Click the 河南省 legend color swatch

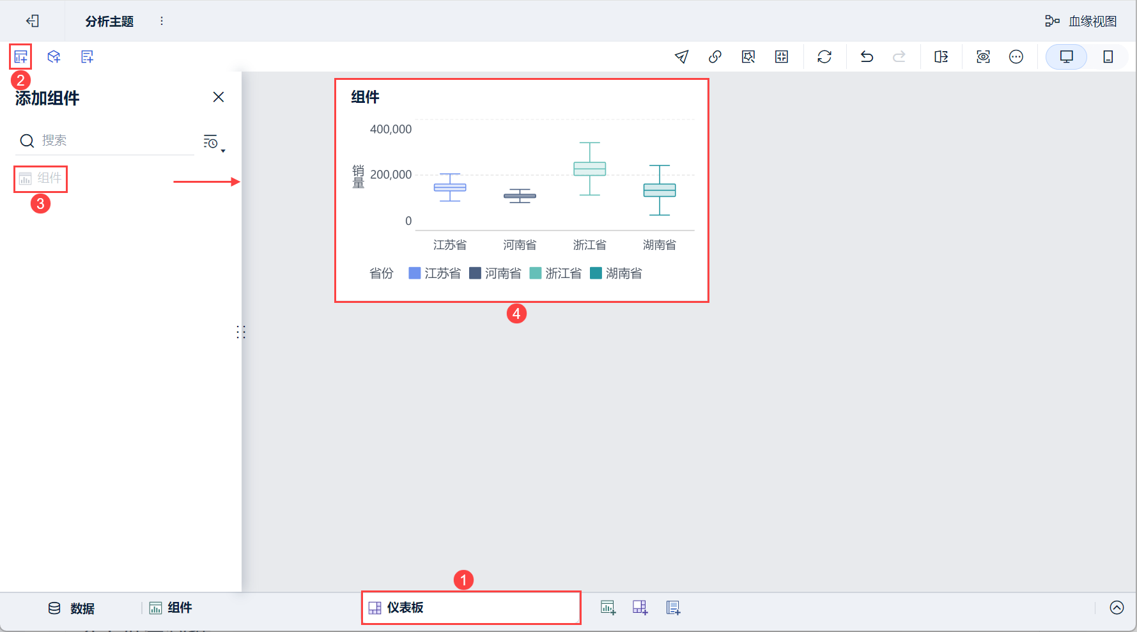[x=475, y=274]
